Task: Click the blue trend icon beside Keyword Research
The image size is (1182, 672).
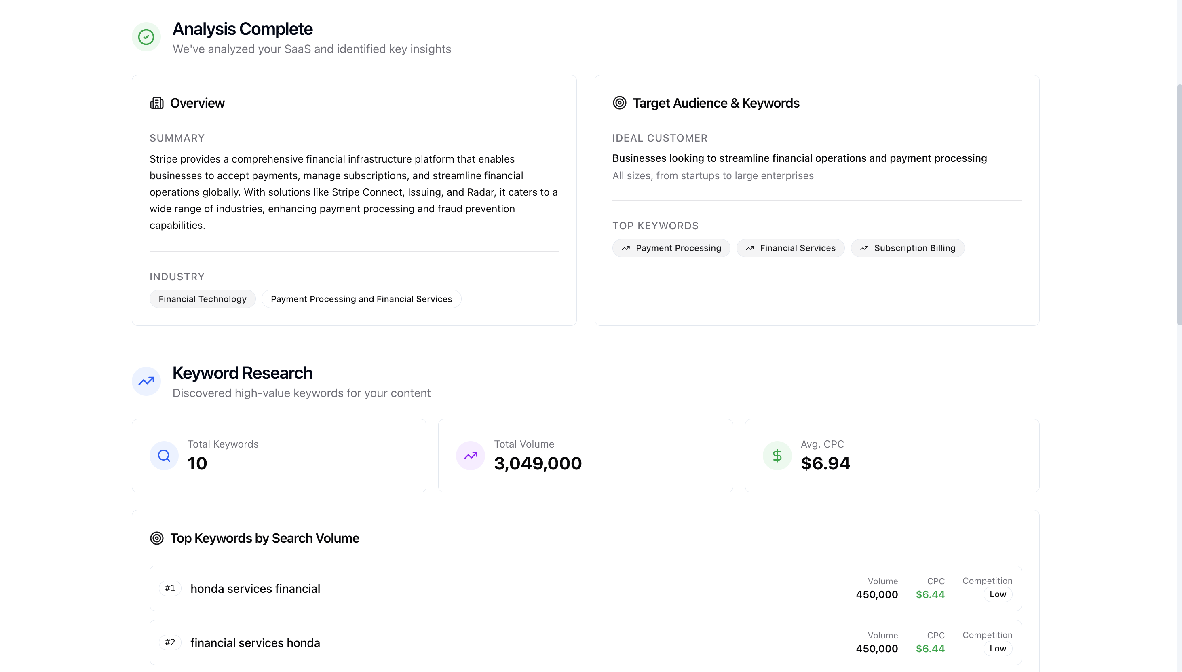Action: [x=146, y=381]
